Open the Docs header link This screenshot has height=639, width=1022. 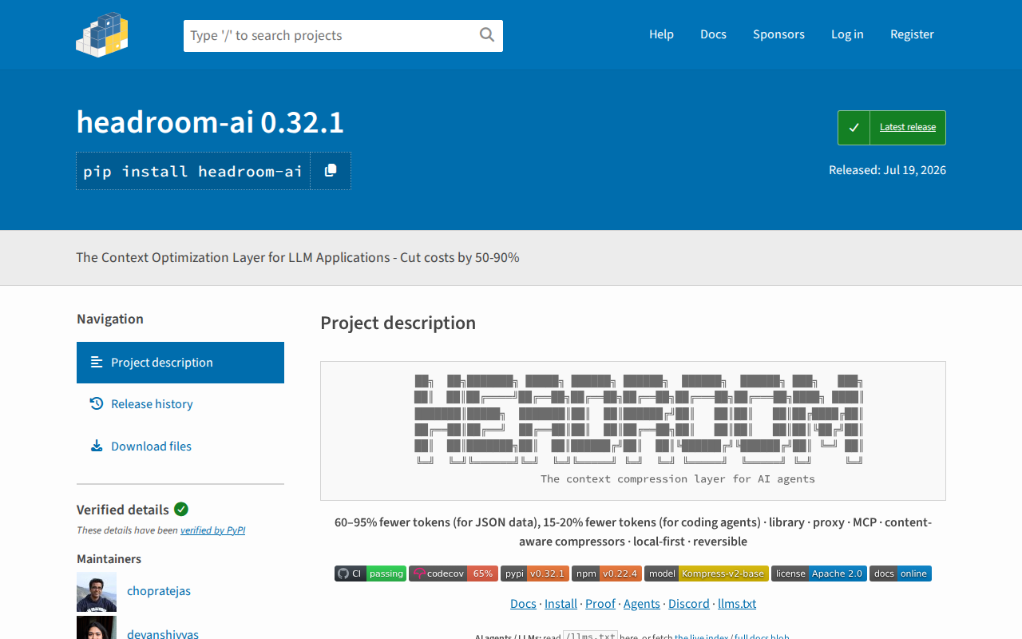pos(713,34)
